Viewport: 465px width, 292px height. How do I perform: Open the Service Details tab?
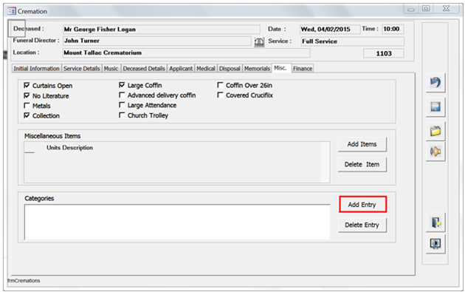click(x=81, y=69)
